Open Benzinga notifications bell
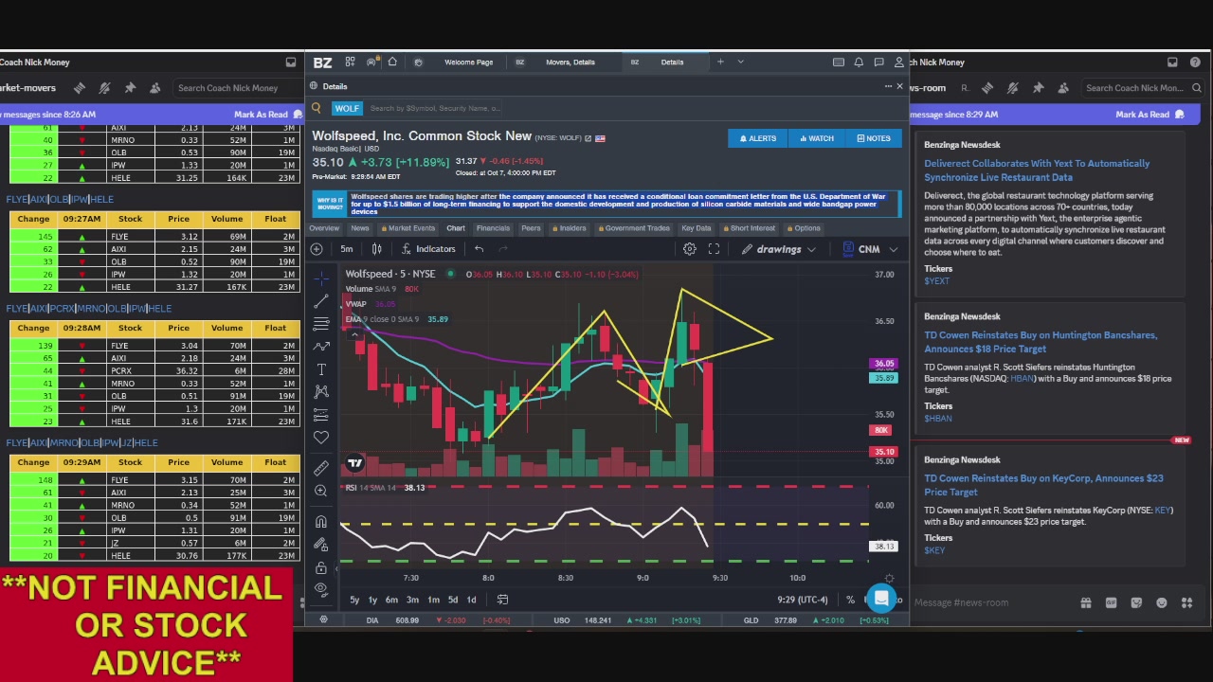Viewport: 1213px width, 682px height. [x=859, y=63]
